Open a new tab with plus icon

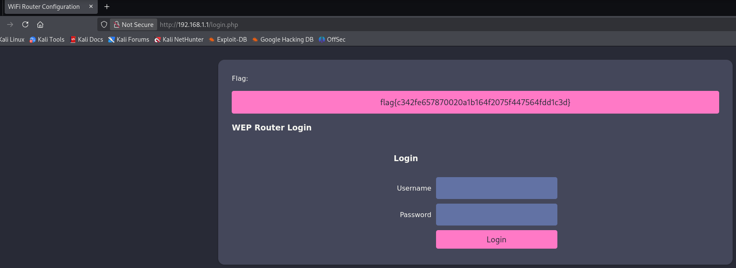[107, 6]
